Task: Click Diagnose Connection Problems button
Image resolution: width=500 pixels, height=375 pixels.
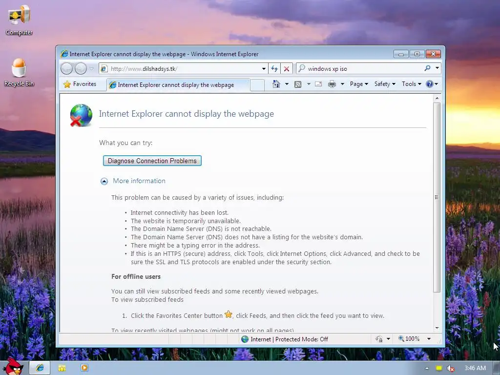Action: 152,161
